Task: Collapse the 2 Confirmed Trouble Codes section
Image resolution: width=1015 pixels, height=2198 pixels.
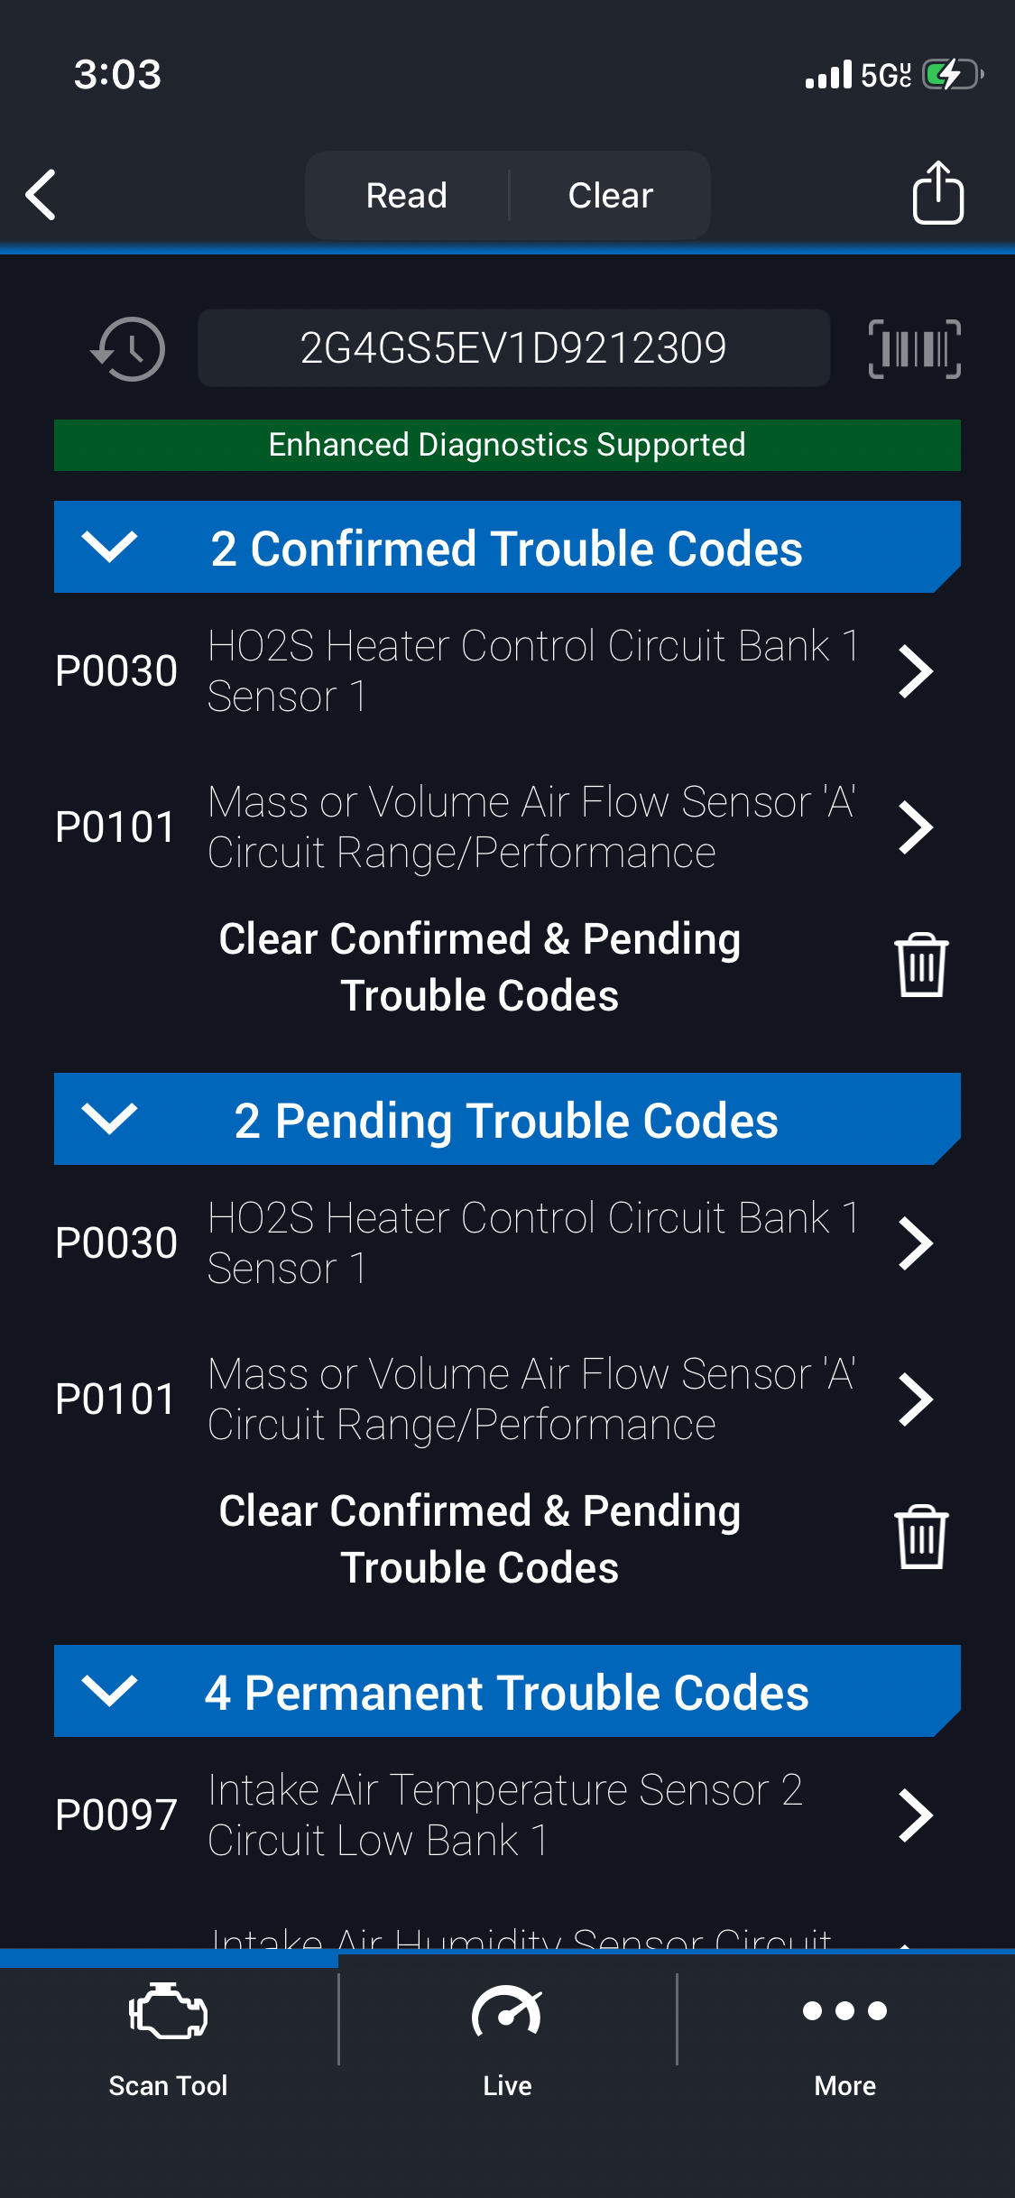Action: tap(110, 547)
